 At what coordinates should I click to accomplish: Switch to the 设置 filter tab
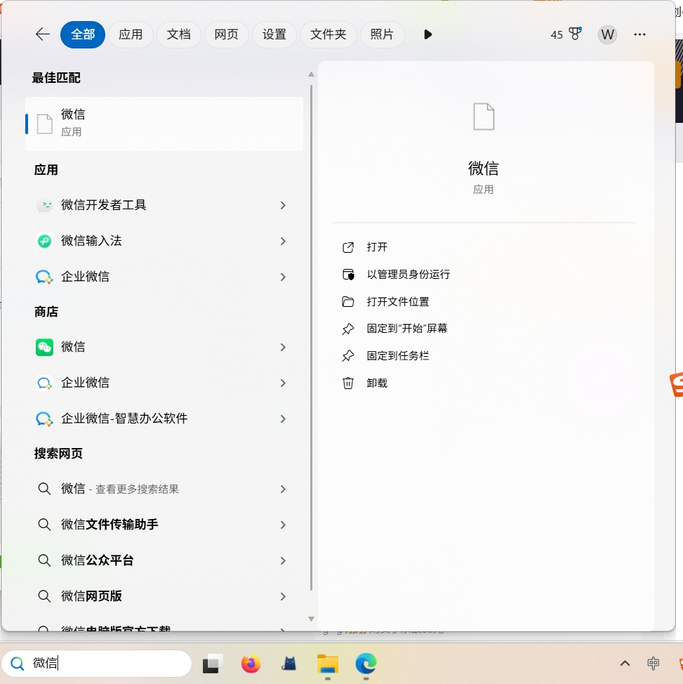[274, 34]
